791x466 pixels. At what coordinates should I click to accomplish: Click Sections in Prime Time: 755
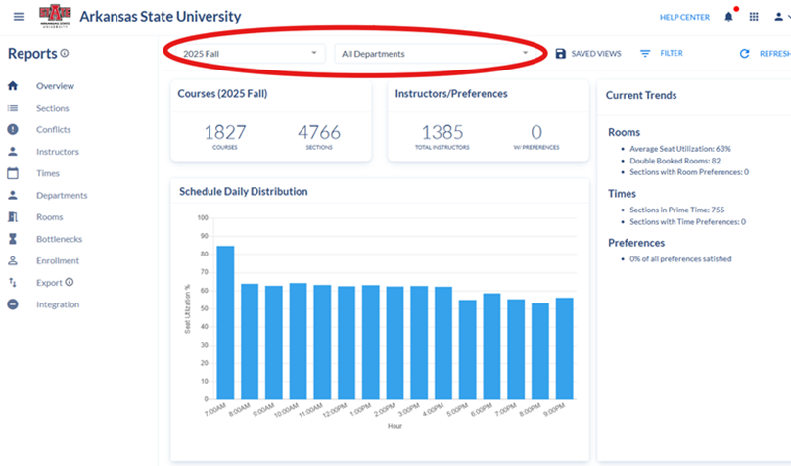point(677,210)
